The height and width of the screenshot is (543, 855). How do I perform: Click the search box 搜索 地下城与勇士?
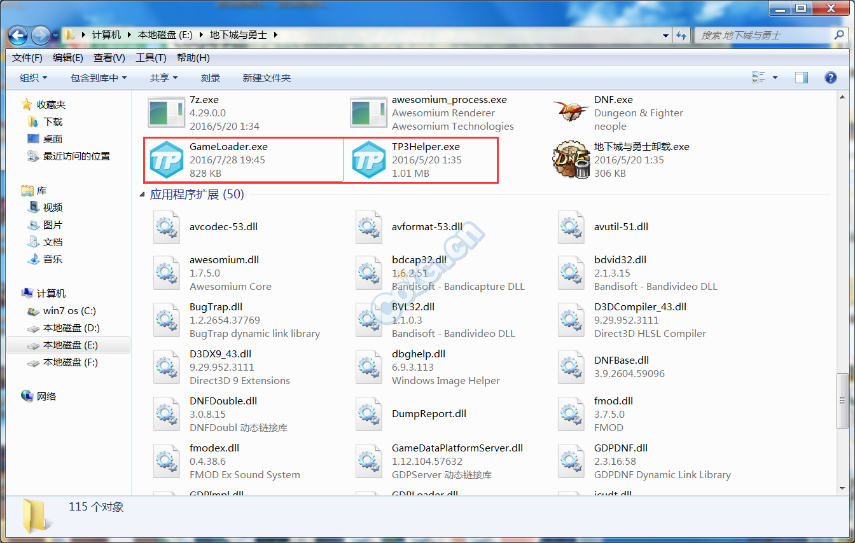[770, 35]
